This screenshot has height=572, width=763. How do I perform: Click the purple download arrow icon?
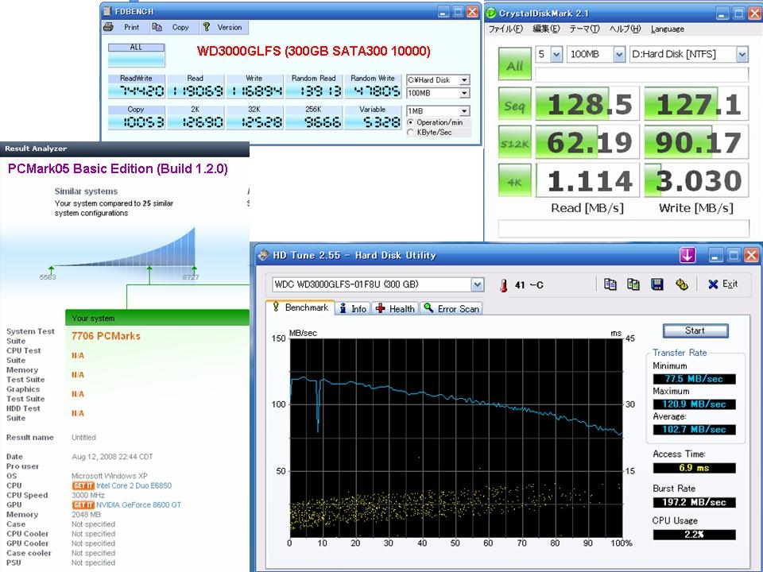click(688, 255)
